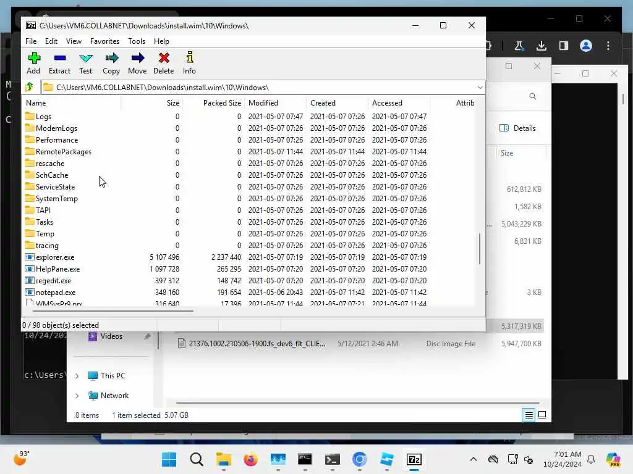
Task: Open Chrome profile avatar icon
Action: [x=586, y=46]
